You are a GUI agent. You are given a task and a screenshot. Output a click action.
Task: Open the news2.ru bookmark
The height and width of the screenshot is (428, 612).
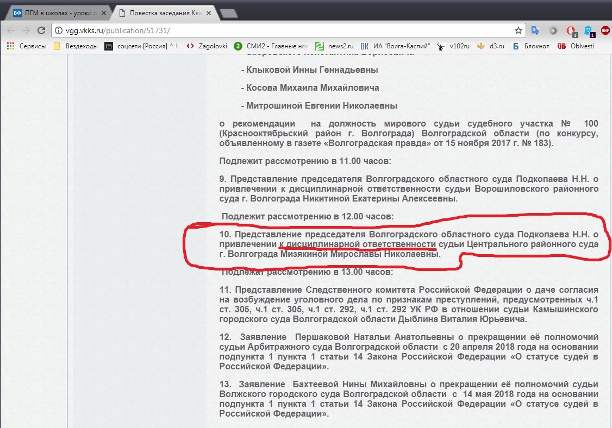[x=334, y=46]
